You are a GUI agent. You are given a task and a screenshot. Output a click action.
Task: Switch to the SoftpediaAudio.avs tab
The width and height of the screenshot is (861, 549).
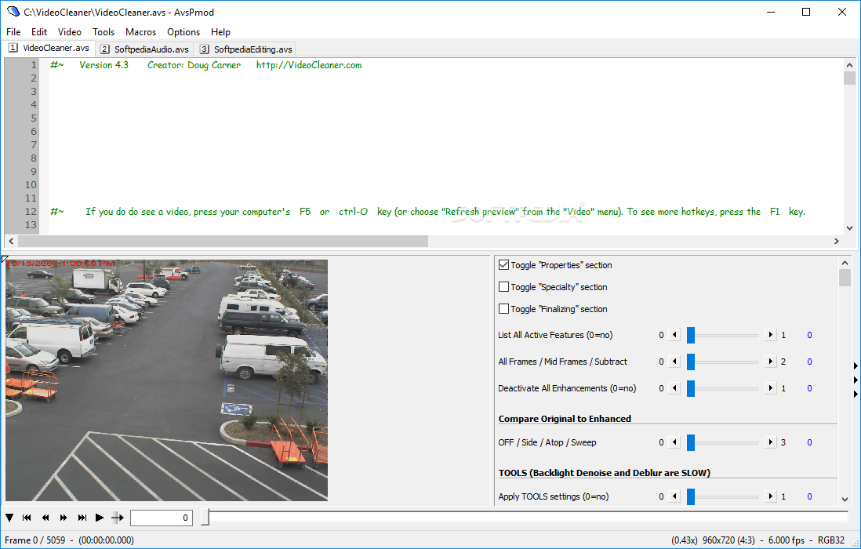(145, 49)
